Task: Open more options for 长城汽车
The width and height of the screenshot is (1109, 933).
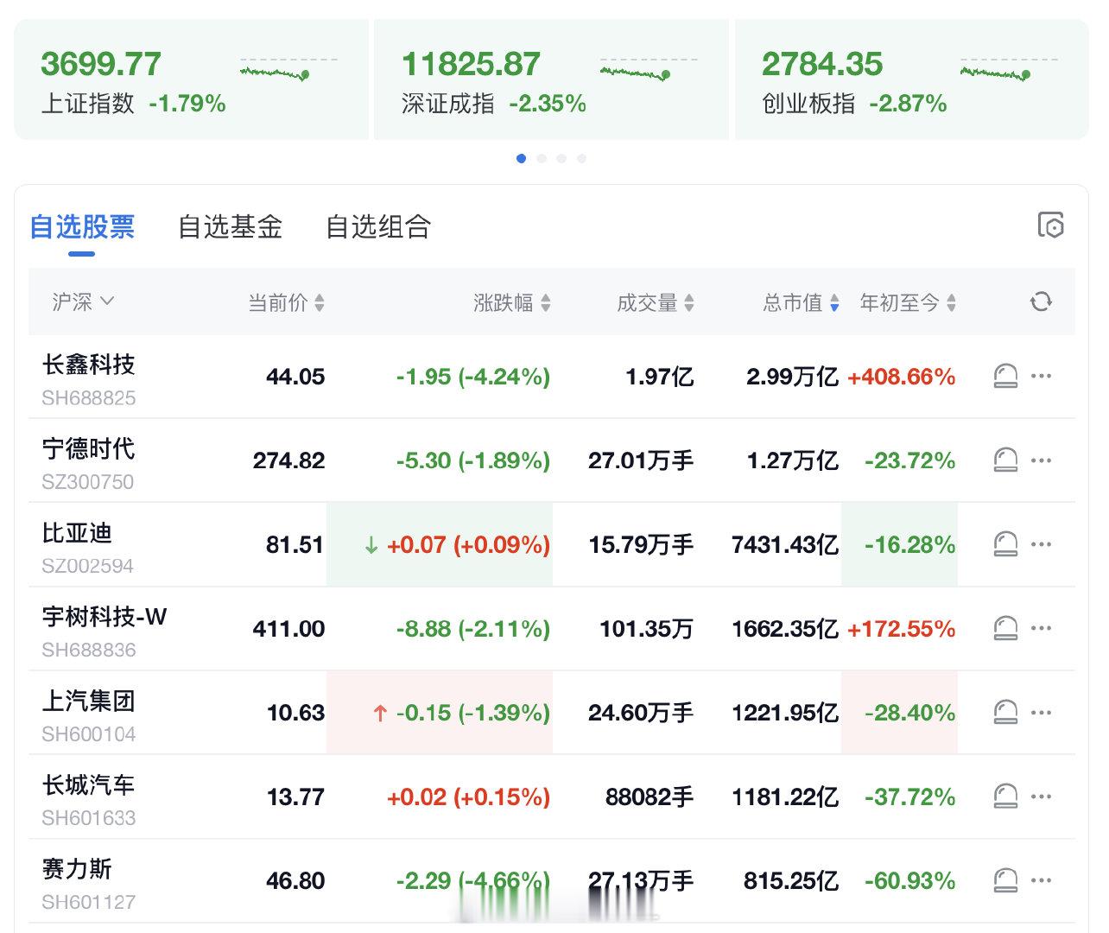Action: coord(1042,796)
